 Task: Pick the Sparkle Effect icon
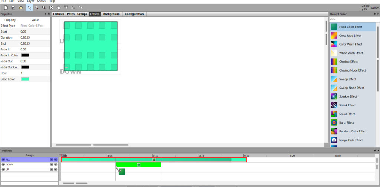(x=334, y=96)
